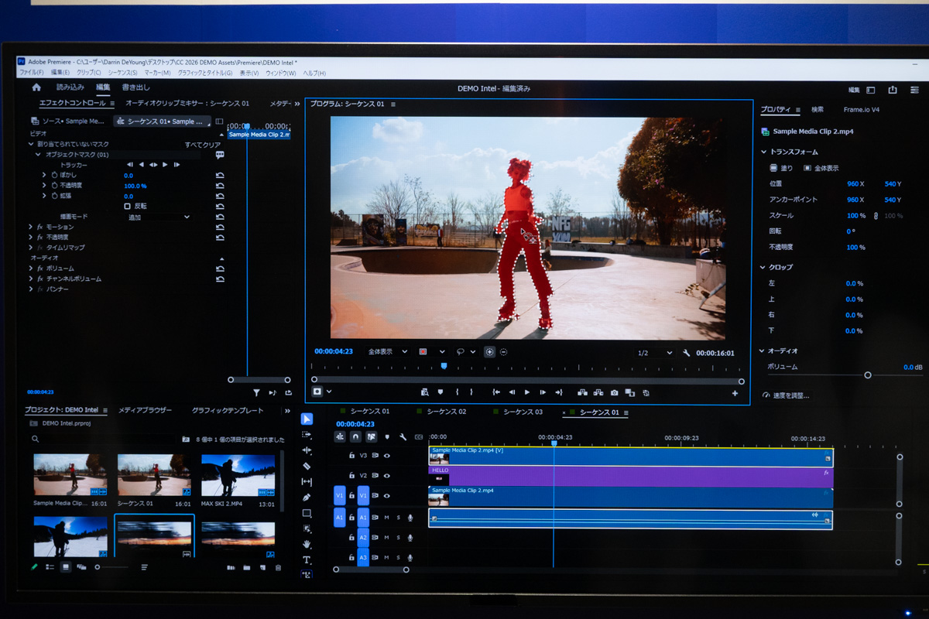The height and width of the screenshot is (619, 929).
Task: Toggle V3 track eye visibility
Action: point(387,456)
